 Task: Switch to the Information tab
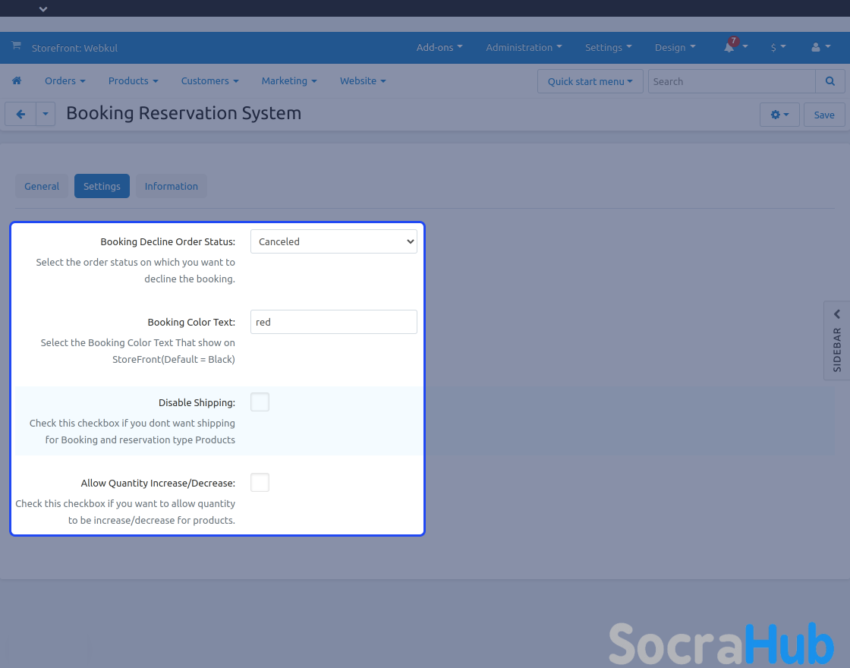click(172, 186)
